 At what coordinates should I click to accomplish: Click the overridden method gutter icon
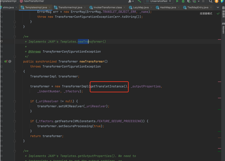[x=6, y=61]
